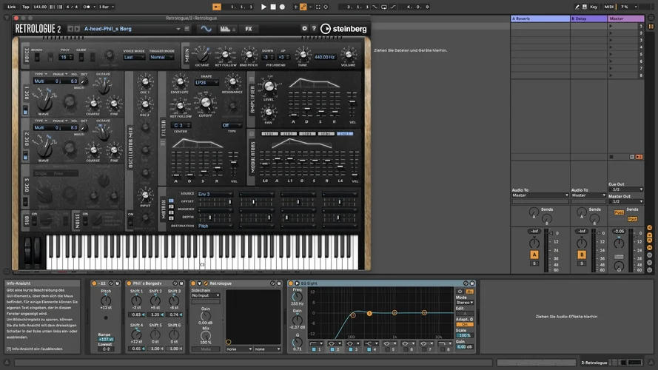Click the Steinberg logo
Viewport: 658px width, 370px height.
tap(343, 29)
